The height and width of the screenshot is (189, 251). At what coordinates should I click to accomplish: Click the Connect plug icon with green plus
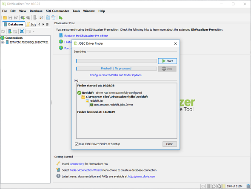pos(23,17)
